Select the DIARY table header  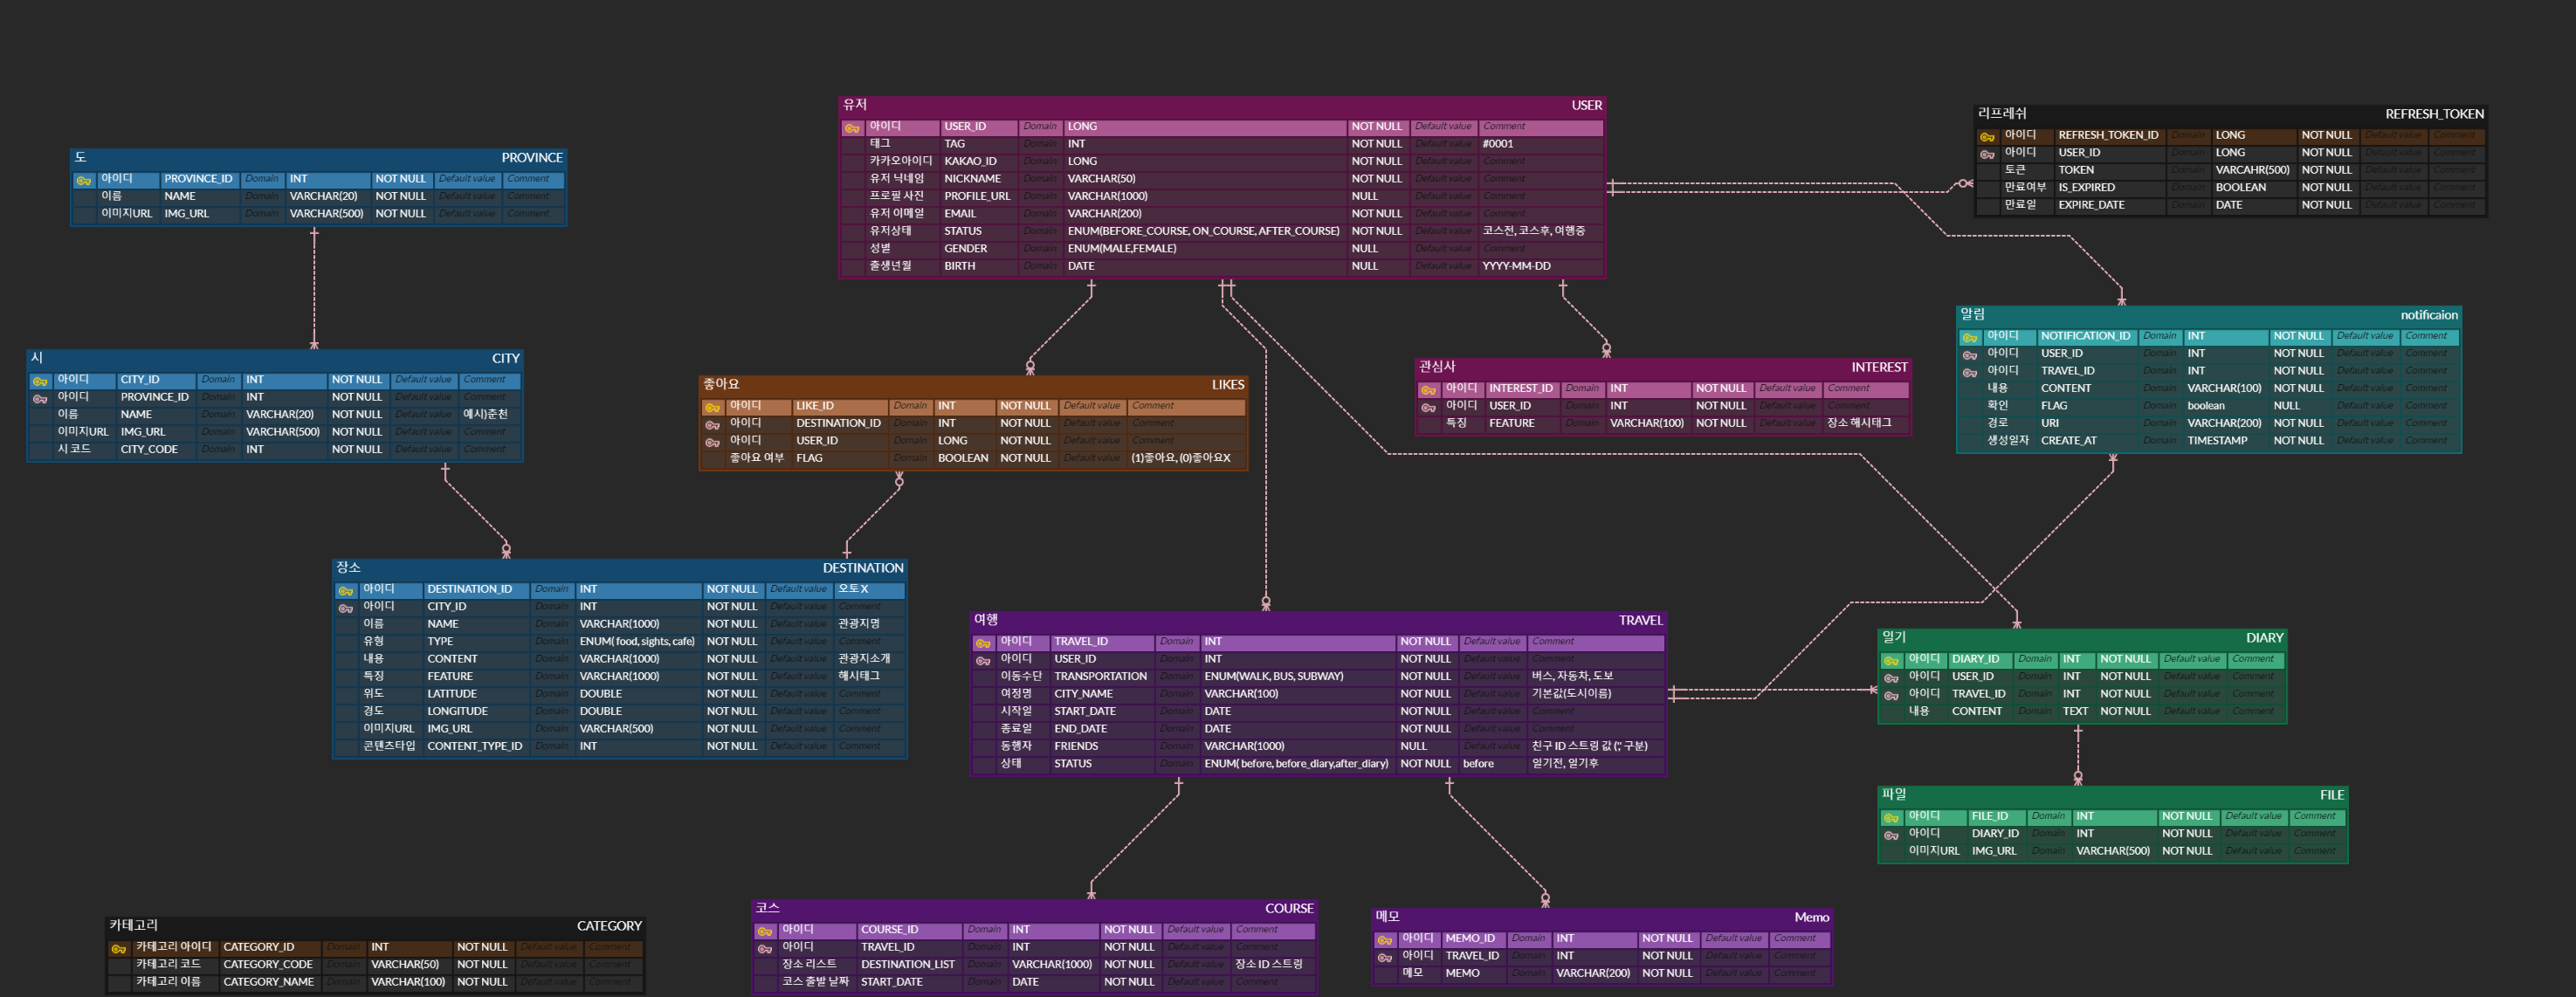pyautogui.click(x=2082, y=638)
